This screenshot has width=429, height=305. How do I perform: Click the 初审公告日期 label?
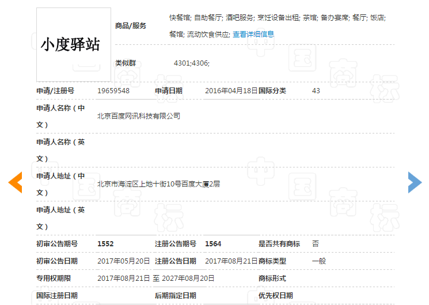point(57,261)
